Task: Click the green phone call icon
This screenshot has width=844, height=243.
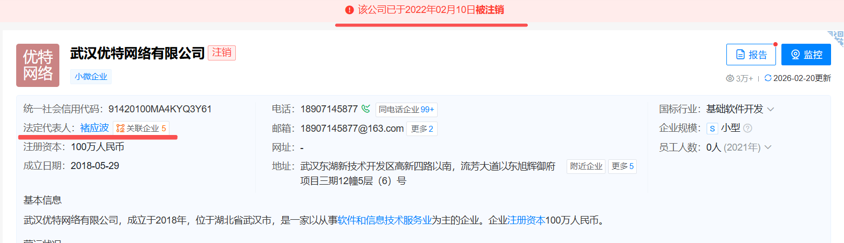Action: pos(366,109)
